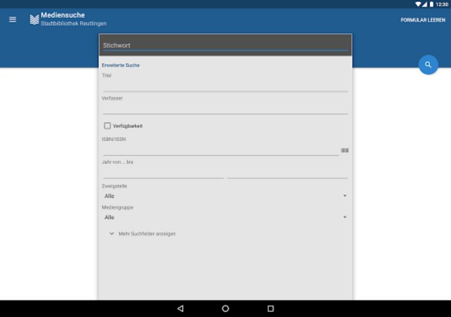Enable the Verfügbarkeit checkbox
This screenshot has height=317, width=451.
point(107,126)
